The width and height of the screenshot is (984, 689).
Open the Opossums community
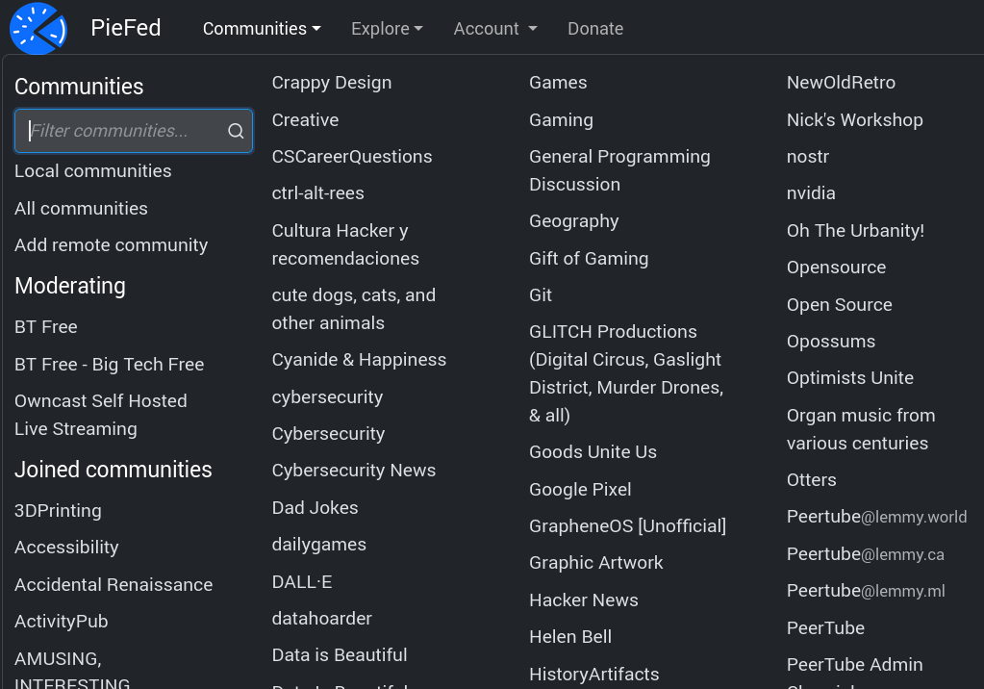[x=831, y=342]
